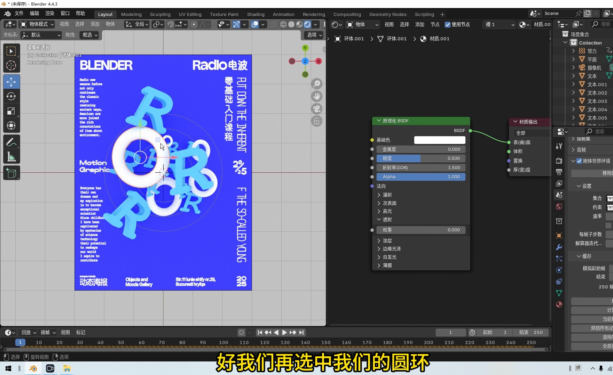This screenshot has height=375, width=613.
Task: Select the Scale tool
Action: pos(11,111)
